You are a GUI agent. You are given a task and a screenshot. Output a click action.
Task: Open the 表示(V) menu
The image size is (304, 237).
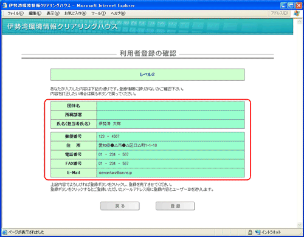53,13
